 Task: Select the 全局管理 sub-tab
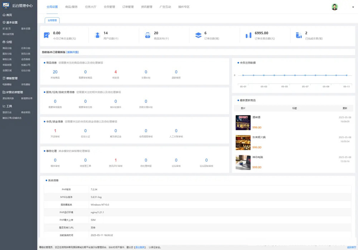[52, 20]
